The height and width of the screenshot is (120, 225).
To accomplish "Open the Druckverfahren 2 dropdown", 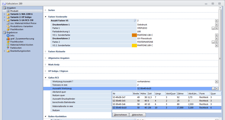I will [217, 39].
